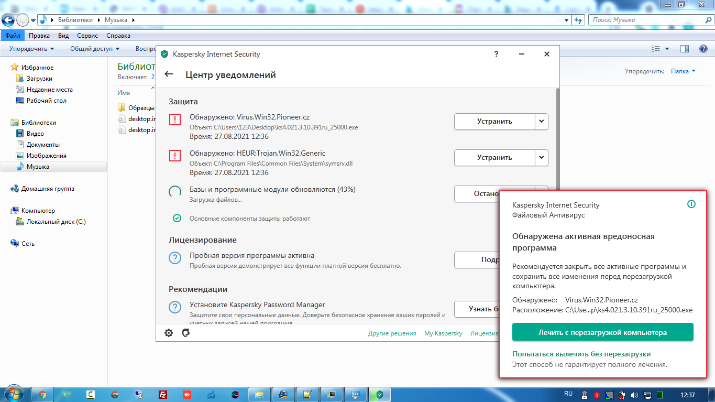Open the Вид menu
Viewport: 715px width, 402px height.
pyautogui.click(x=63, y=36)
